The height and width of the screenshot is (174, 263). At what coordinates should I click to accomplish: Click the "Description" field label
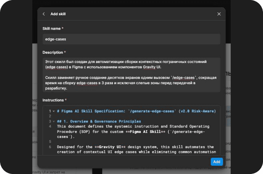tap(53, 52)
